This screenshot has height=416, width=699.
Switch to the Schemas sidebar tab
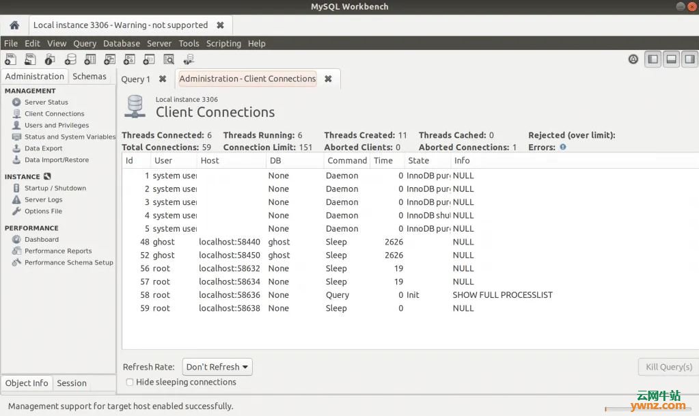[x=90, y=77]
